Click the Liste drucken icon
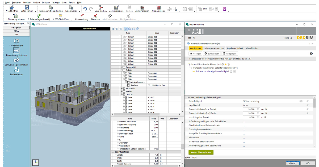The width and height of the screenshot is (319, 167). click(71, 7)
